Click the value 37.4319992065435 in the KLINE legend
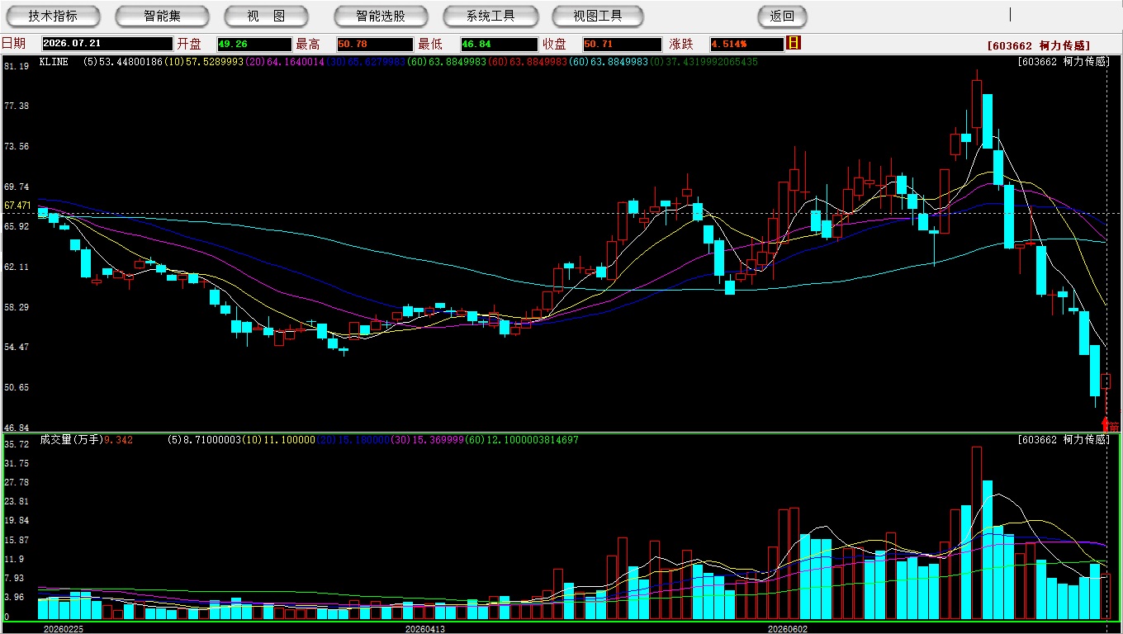Viewport: 1123px width, 634px height. 711,62
